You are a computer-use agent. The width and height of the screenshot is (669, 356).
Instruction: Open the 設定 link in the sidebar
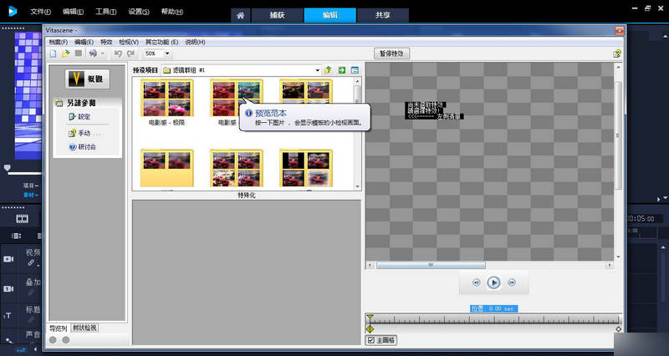pyautogui.click(x=84, y=117)
